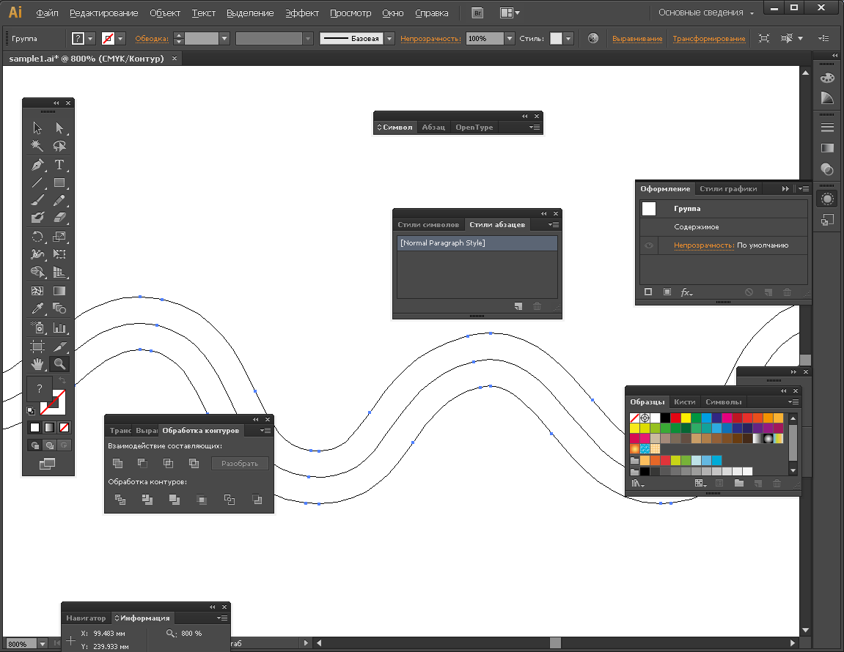Select the Selection tool black arrow

[x=37, y=128]
